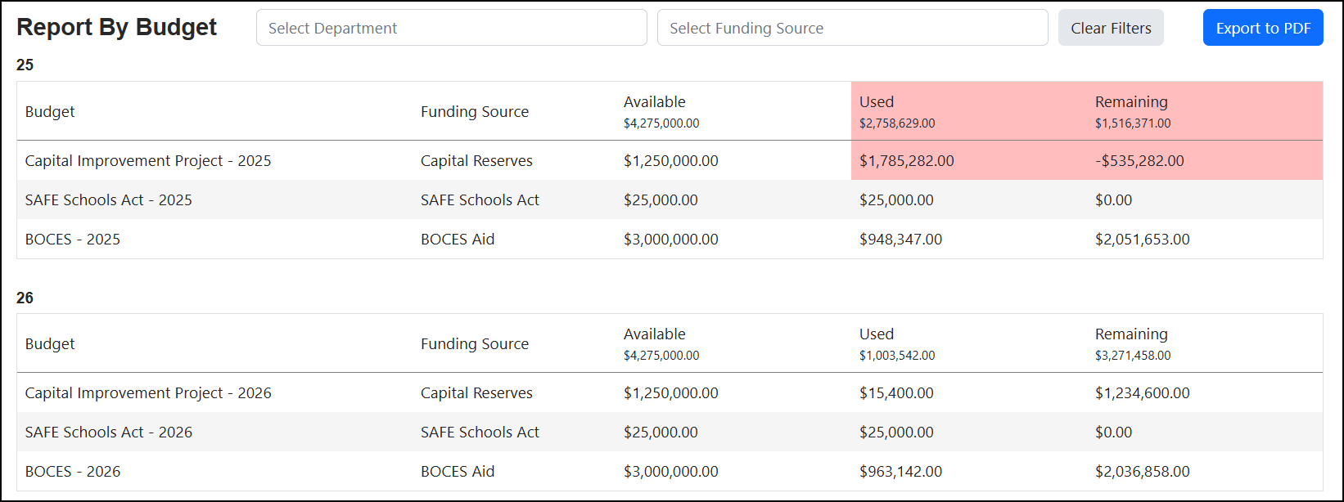Click Funding Source header in 26 table
This screenshot has width=1344, height=502.
click(475, 344)
